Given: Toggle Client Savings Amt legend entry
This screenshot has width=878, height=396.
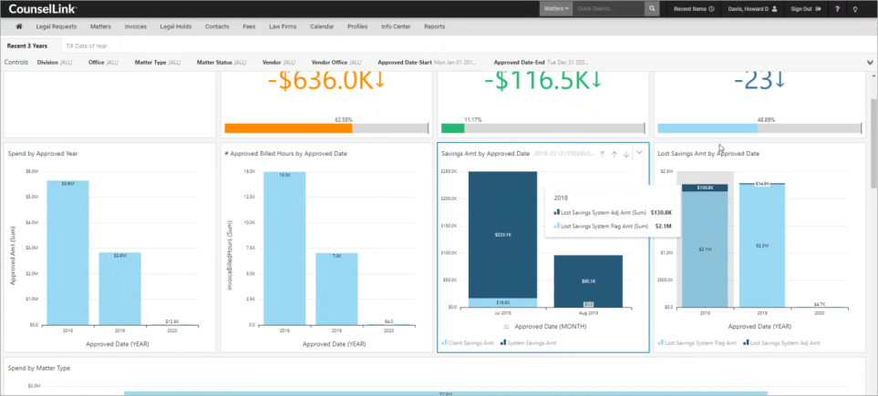Looking at the screenshot, I should point(468,342).
